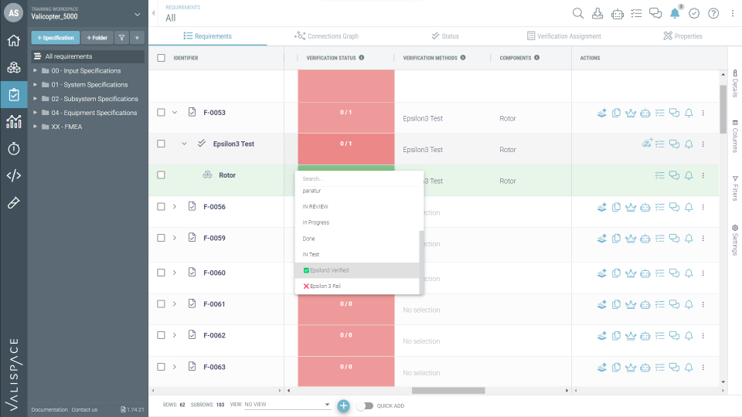The image size is (742, 417).
Task: Switch to the Verification Assignment tab
Action: [x=564, y=36]
